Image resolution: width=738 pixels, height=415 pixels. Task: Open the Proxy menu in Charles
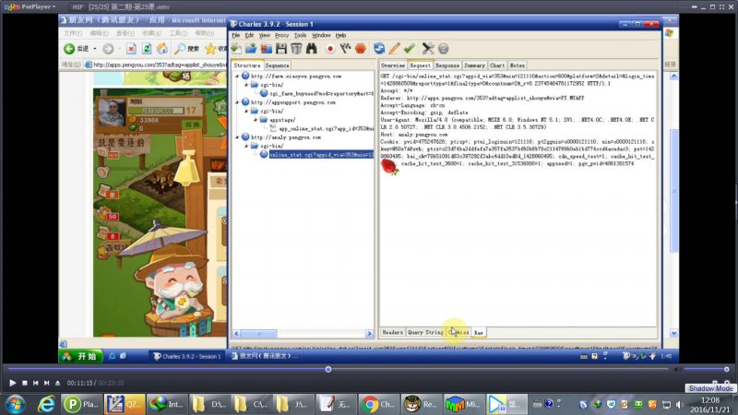click(281, 35)
